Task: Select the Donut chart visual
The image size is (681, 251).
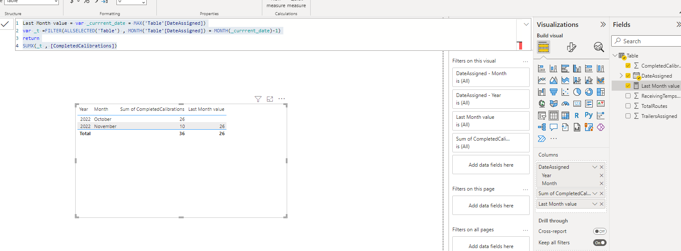Action: pos(589,92)
